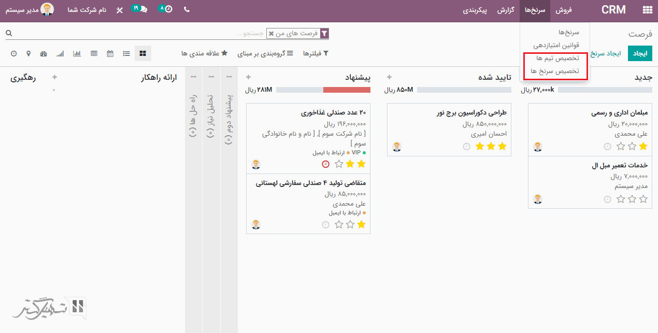Screen dimensions: 658x333
Task: Switch to the calendar view icon
Action: coord(110,53)
